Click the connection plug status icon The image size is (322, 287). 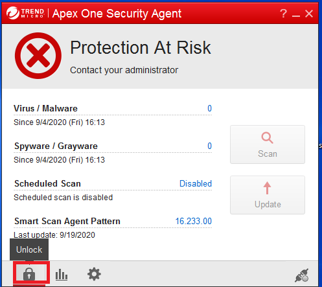click(302, 275)
